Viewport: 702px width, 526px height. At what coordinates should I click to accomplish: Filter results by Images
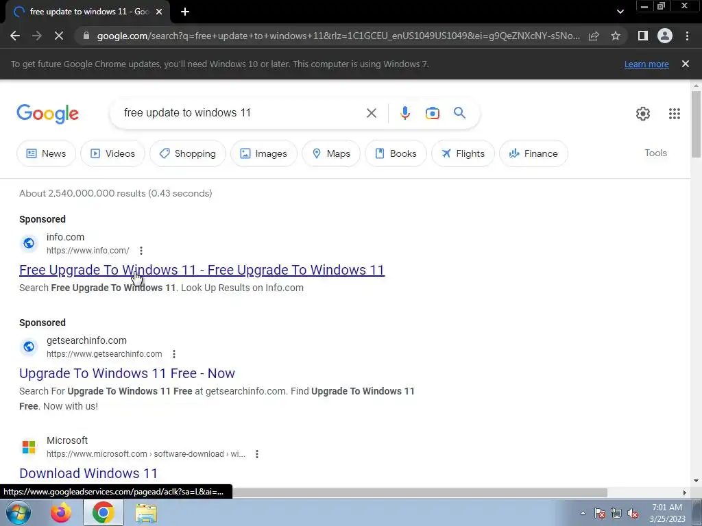[264, 153]
